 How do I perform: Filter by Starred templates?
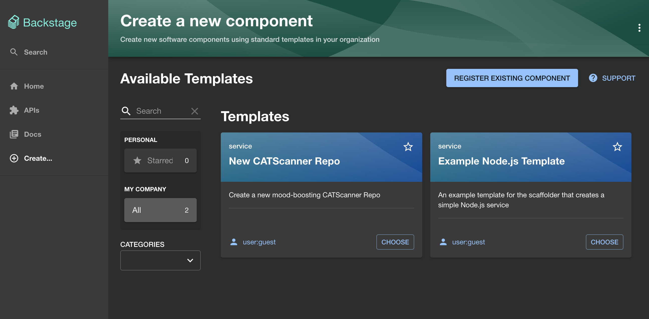coord(160,161)
